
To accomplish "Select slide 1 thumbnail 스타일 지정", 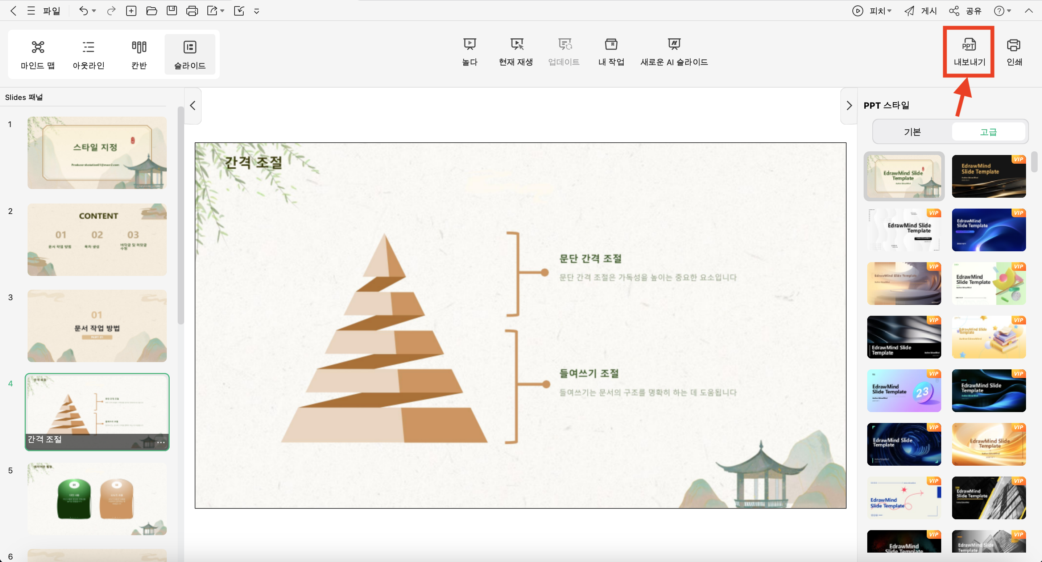I will pyautogui.click(x=97, y=153).
